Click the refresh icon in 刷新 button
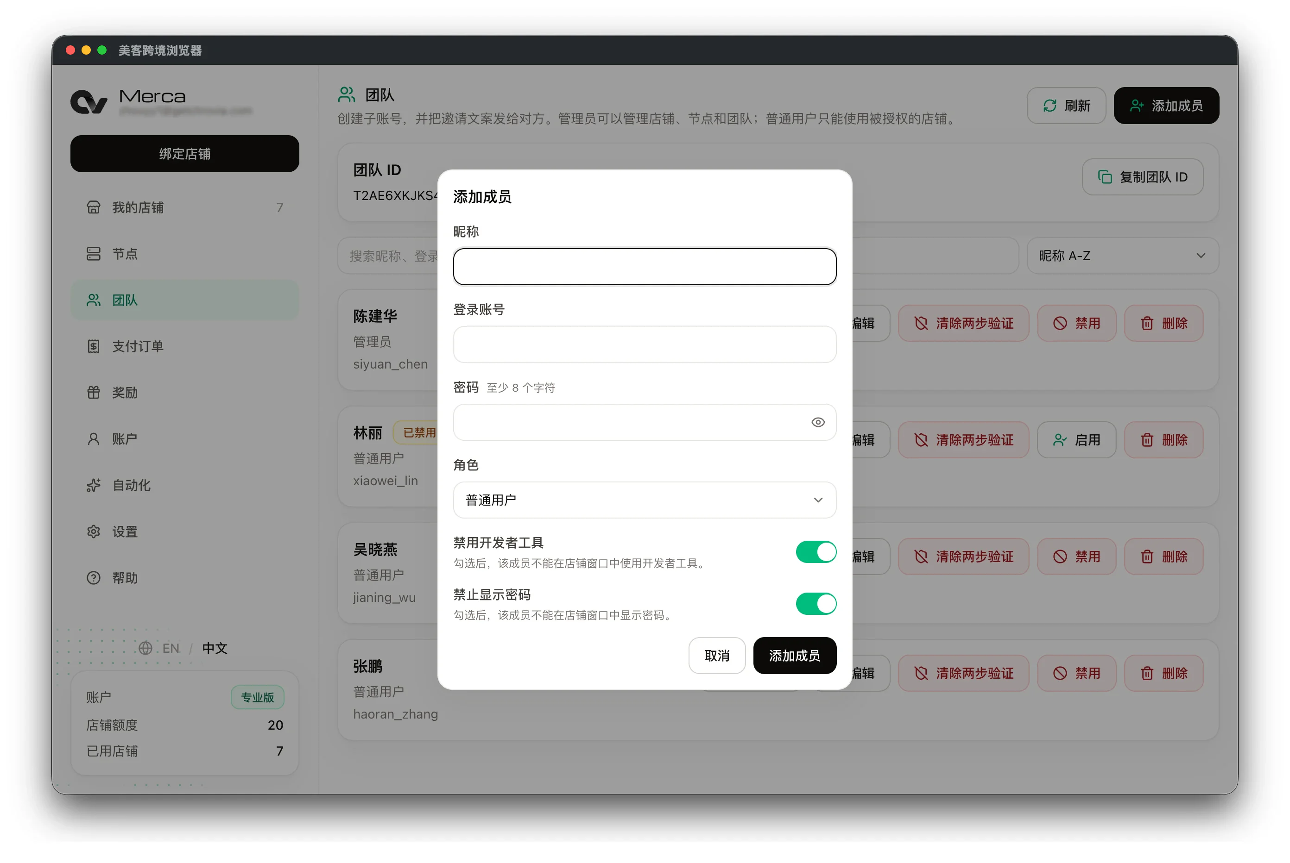 [1050, 106]
